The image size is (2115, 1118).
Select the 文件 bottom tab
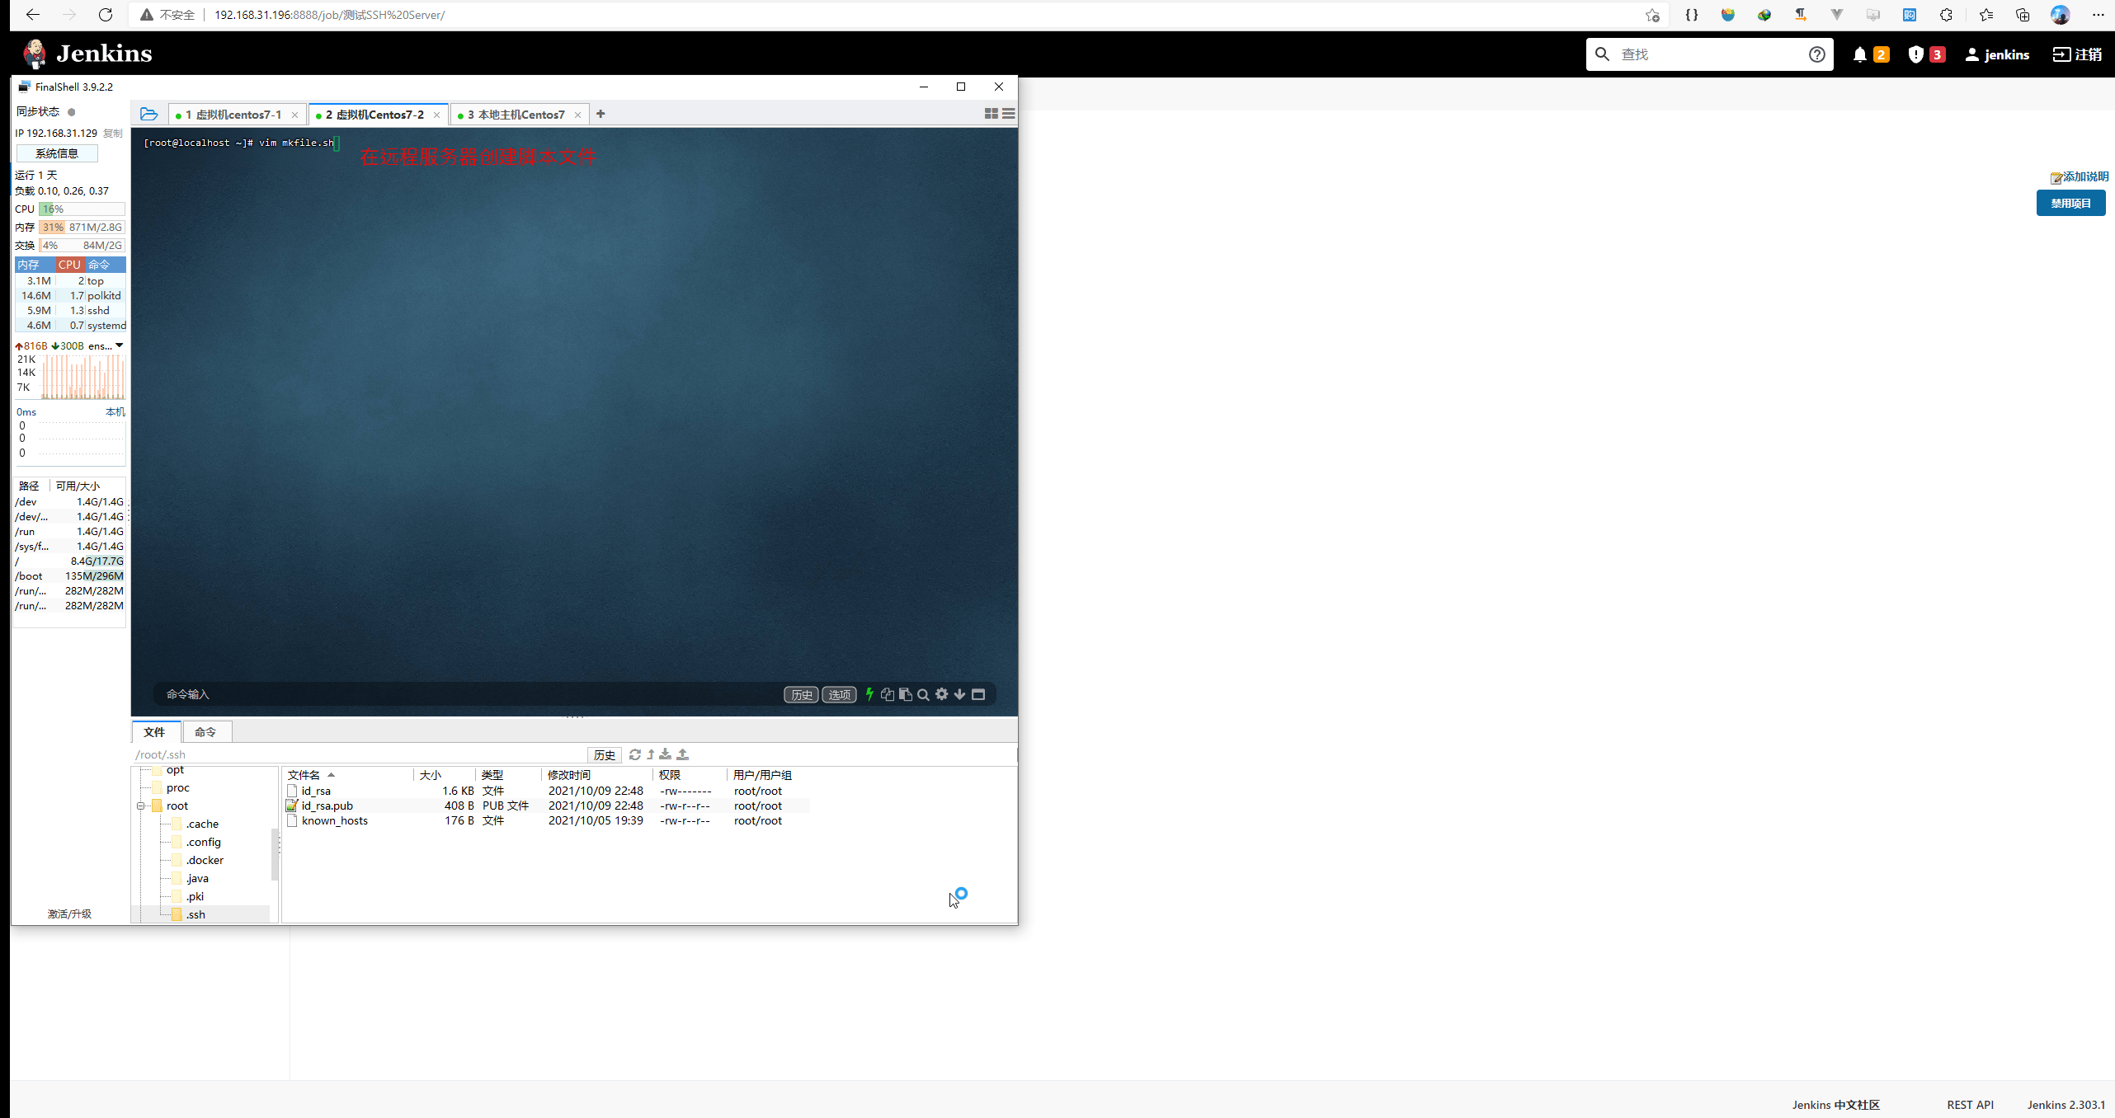[154, 731]
